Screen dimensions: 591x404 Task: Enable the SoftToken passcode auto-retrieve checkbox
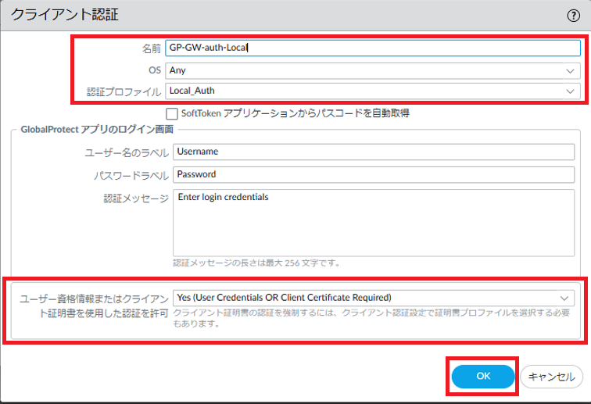pyautogui.click(x=172, y=113)
